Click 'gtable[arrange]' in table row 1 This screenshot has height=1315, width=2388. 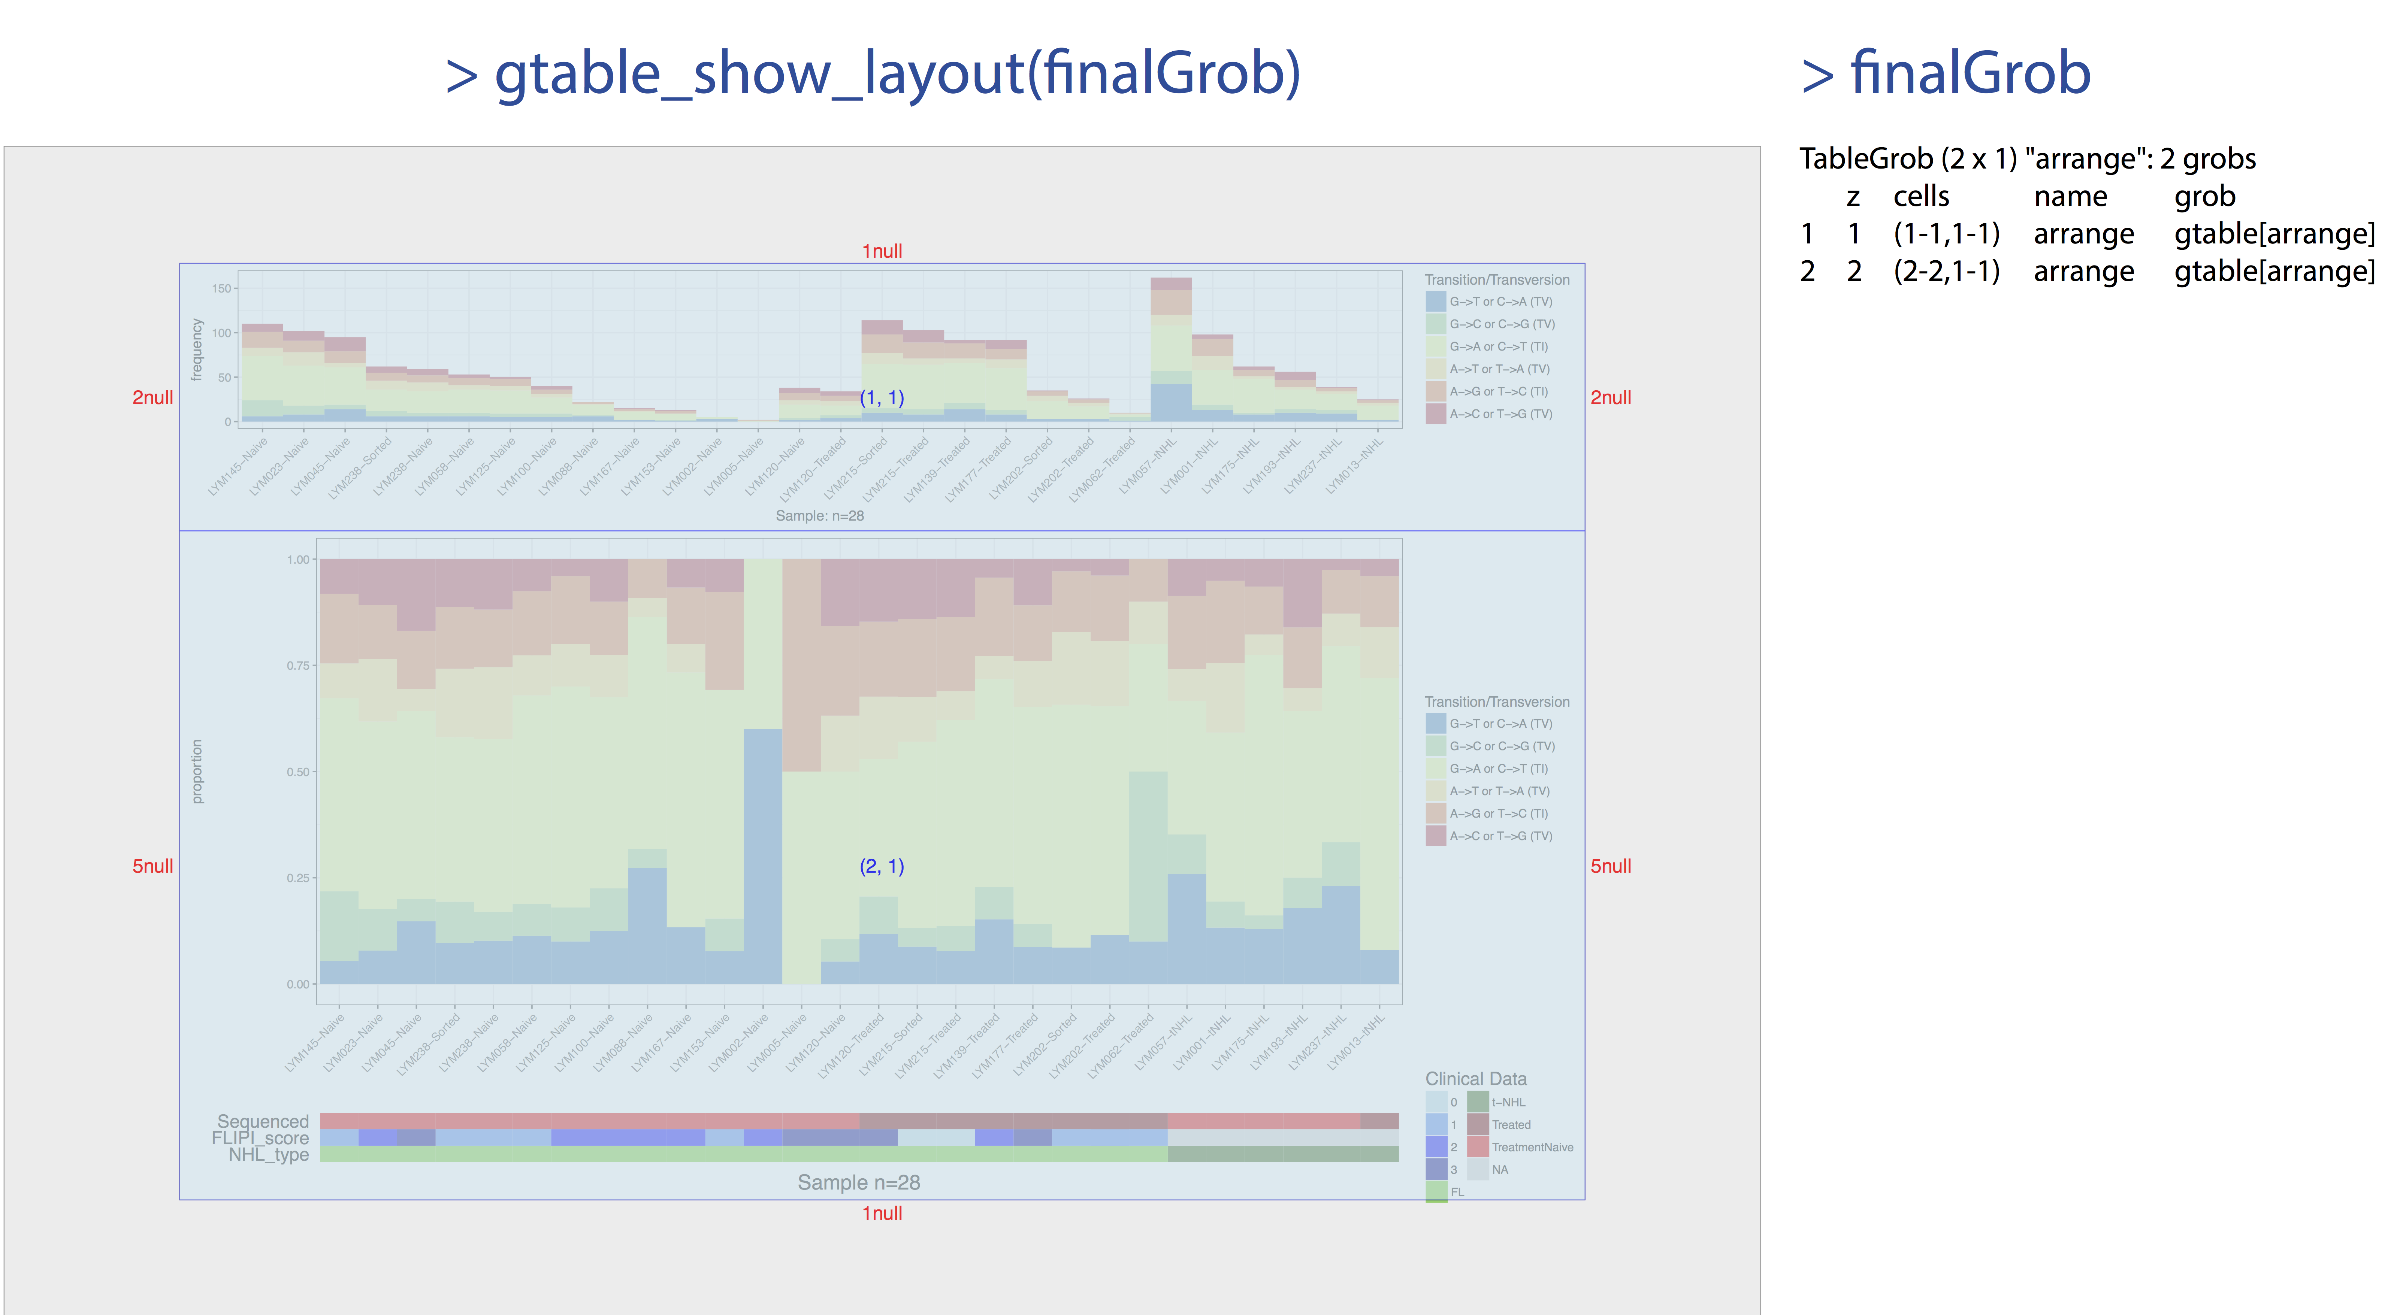pyautogui.click(x=2274, y=234)
